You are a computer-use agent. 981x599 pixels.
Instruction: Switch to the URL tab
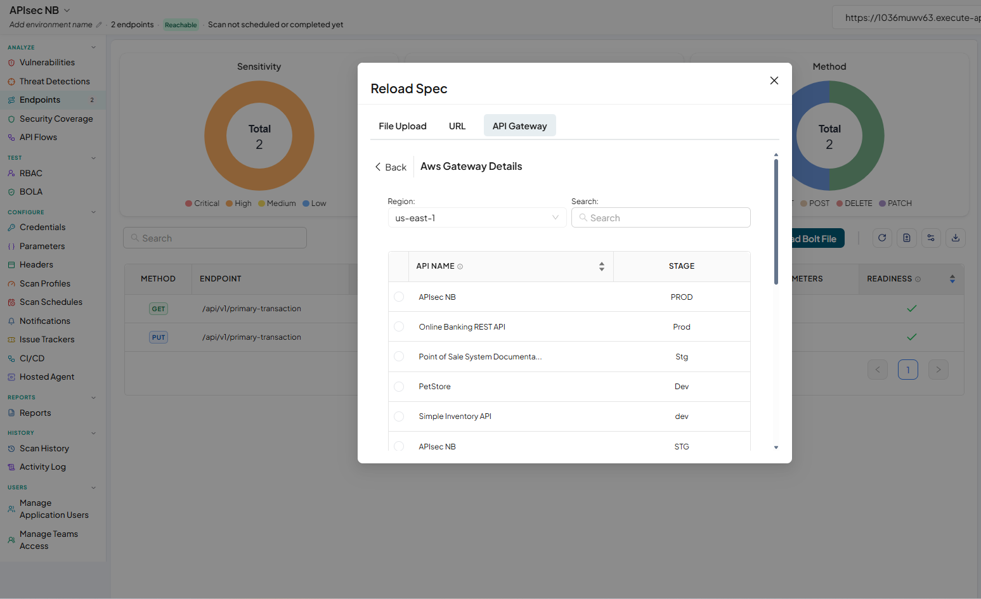[x=457, y=126]
